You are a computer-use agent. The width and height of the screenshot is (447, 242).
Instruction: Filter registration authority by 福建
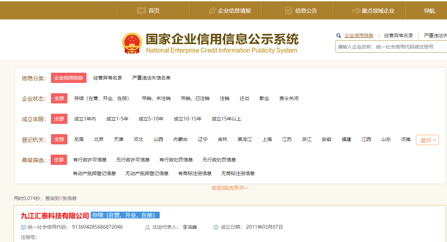346,139
